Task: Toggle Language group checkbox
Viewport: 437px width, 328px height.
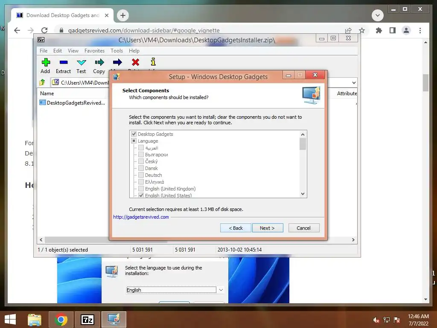Action: [x=134, y=141]
